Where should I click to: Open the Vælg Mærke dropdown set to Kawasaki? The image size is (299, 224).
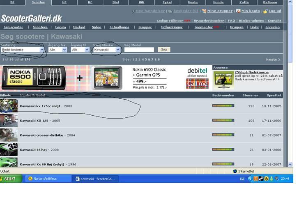(x=106, y=50)
